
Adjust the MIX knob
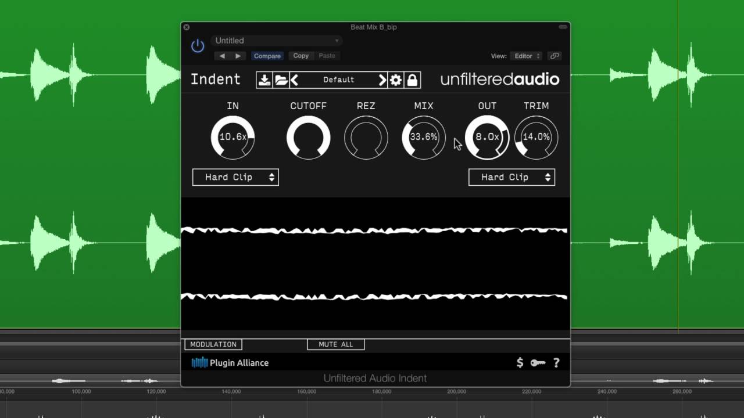pos(423,138)
